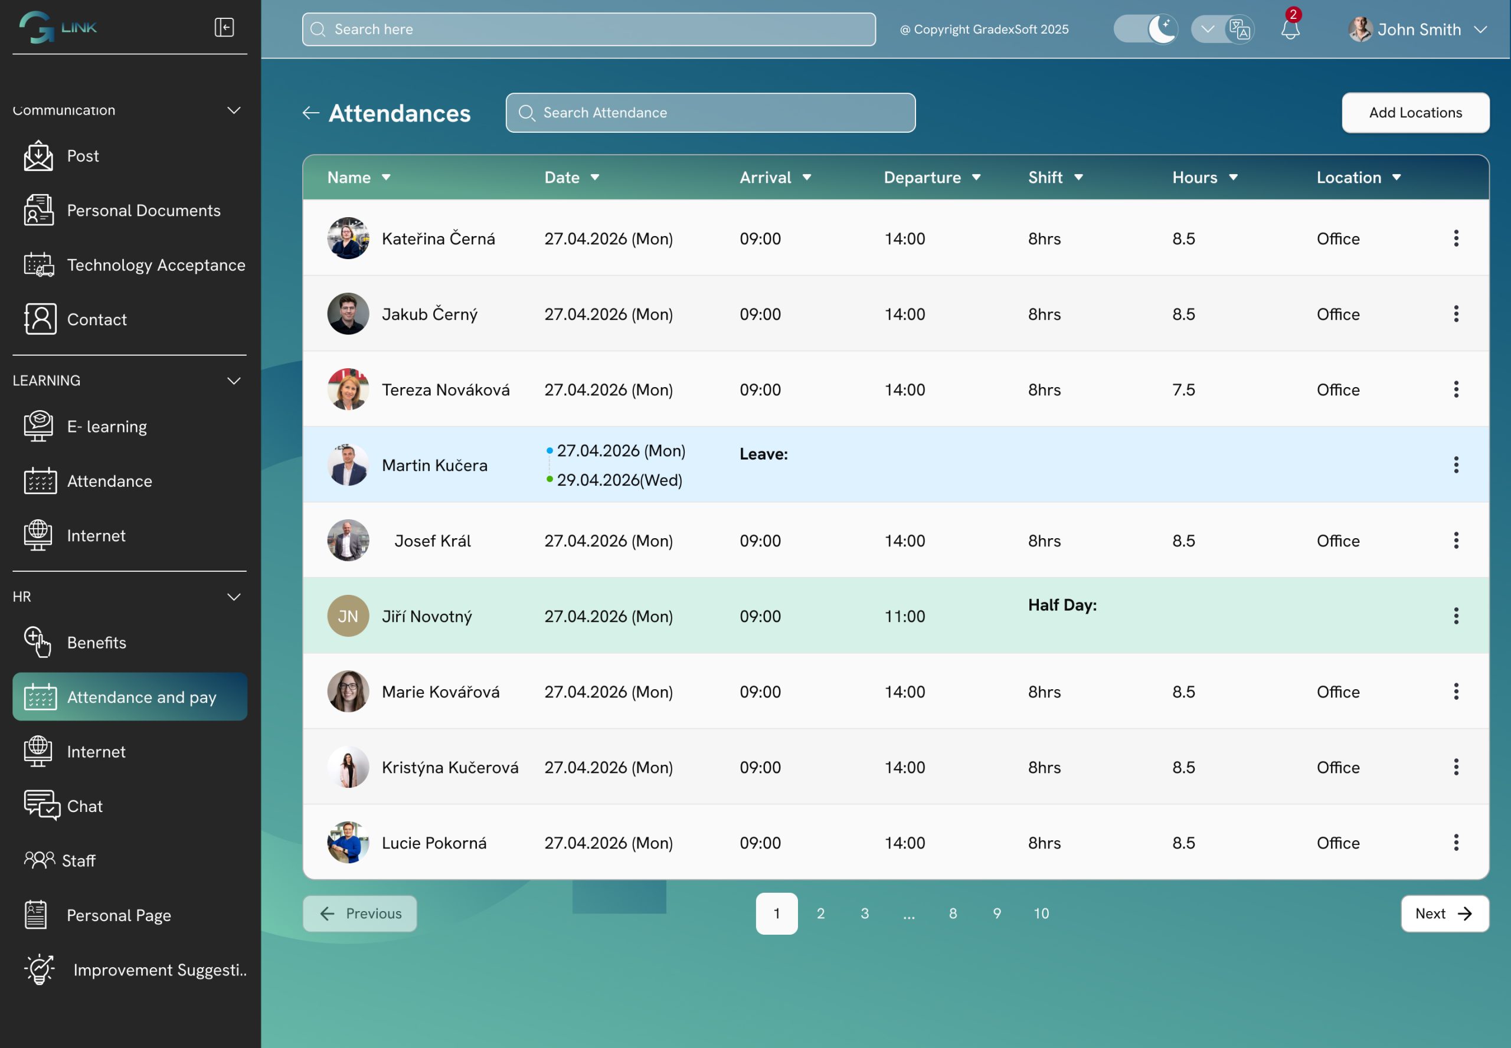This screenshot has height=1048, width=1511.
Task: Click the Staff icon
Action: [x=38, y=860]
